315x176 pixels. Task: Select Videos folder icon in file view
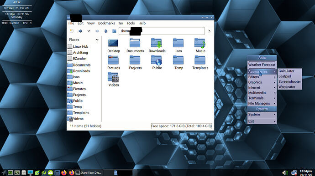pos(113,77)
